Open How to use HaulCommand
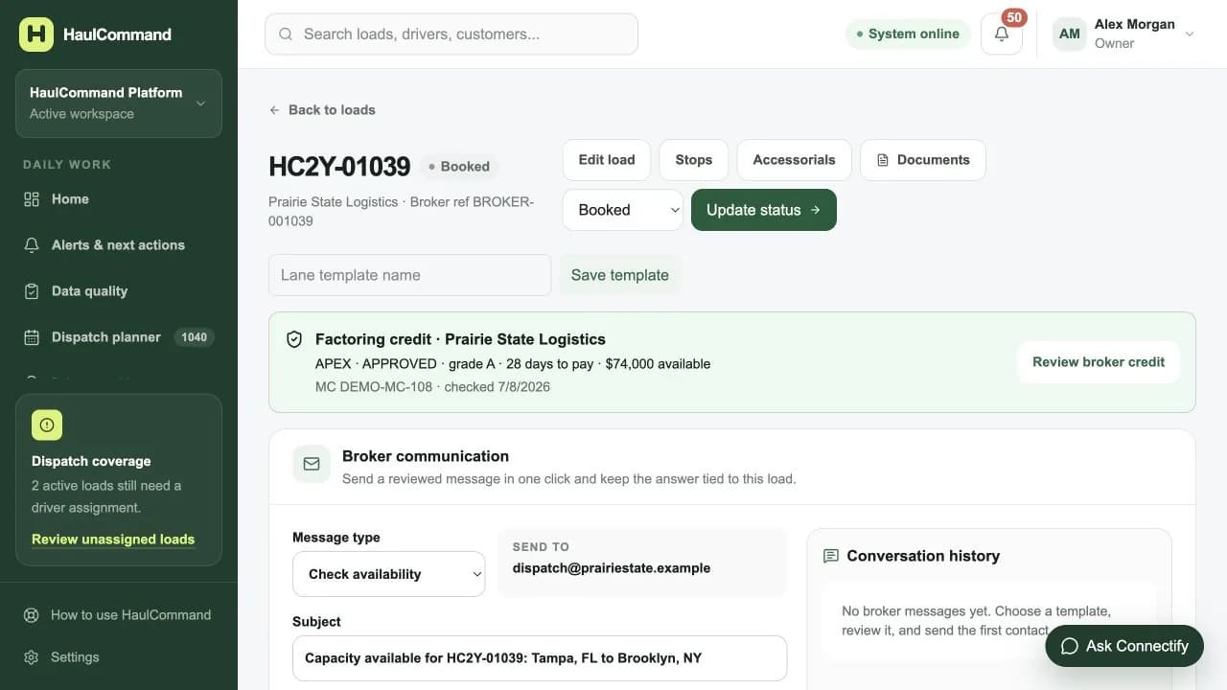Screen dimensions: 1227x690 119,615
